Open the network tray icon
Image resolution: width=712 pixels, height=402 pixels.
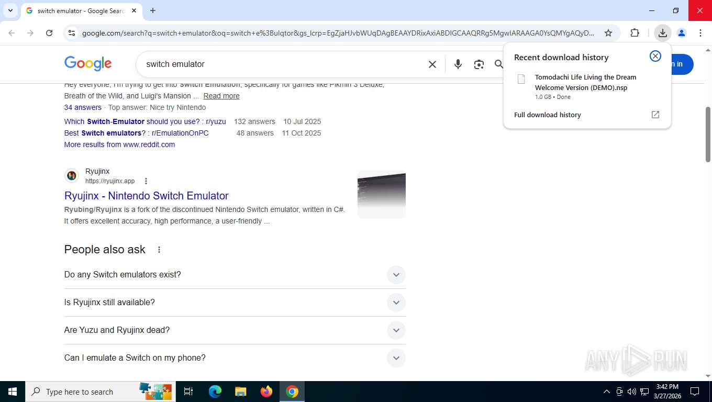coord(645,392)
